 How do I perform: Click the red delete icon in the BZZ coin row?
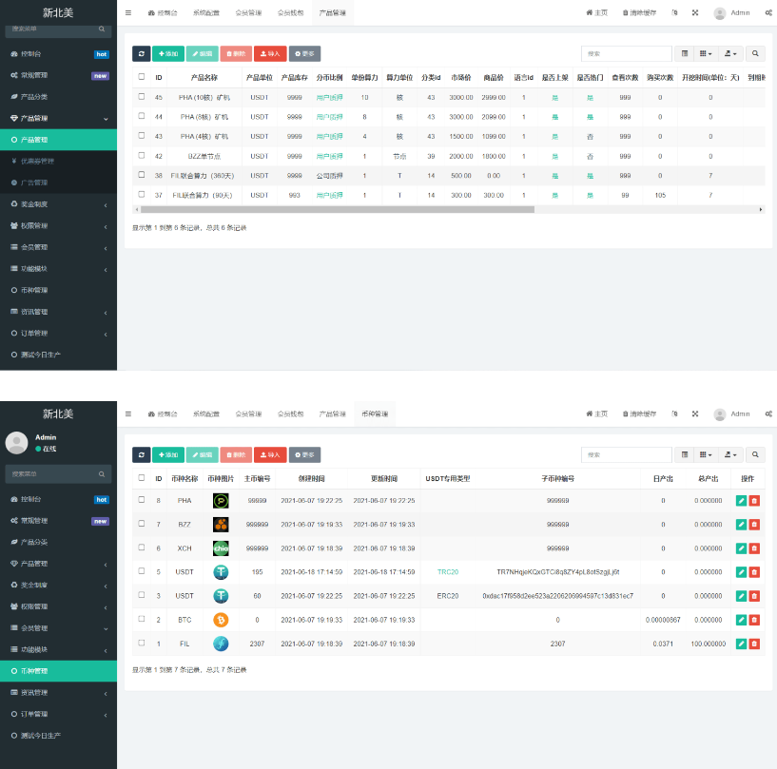754,524
